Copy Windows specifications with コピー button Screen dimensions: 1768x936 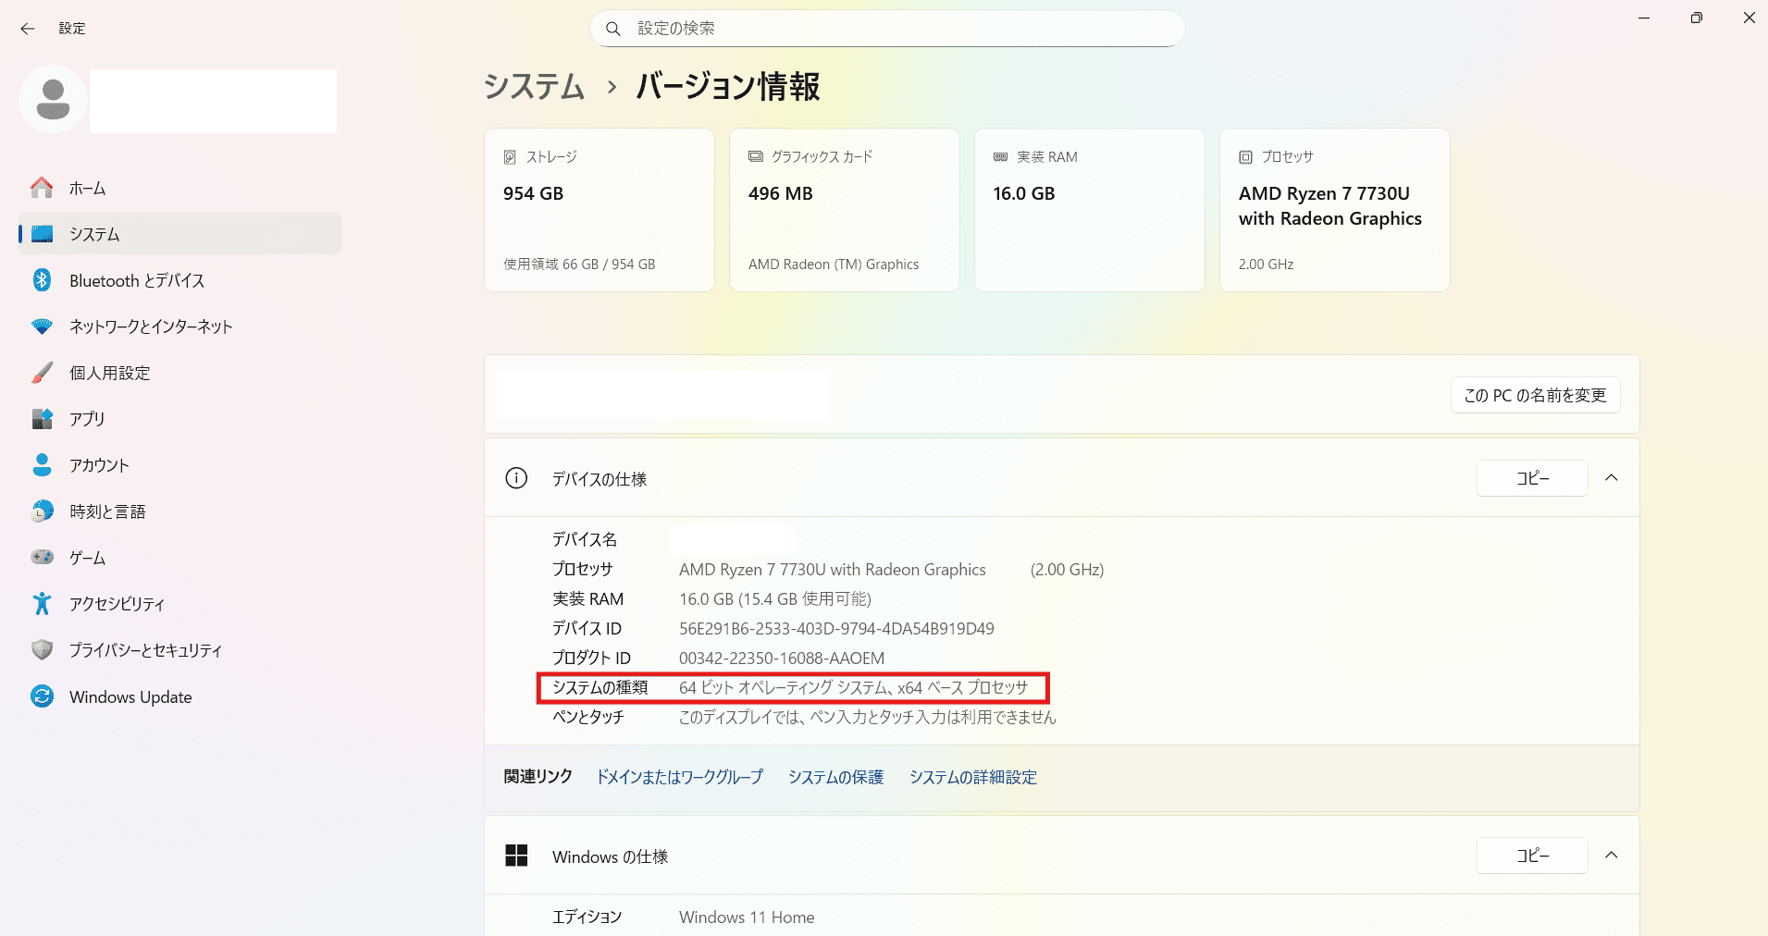1532,856
